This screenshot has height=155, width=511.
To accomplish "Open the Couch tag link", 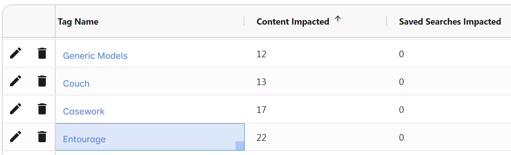I will (76, 83).
